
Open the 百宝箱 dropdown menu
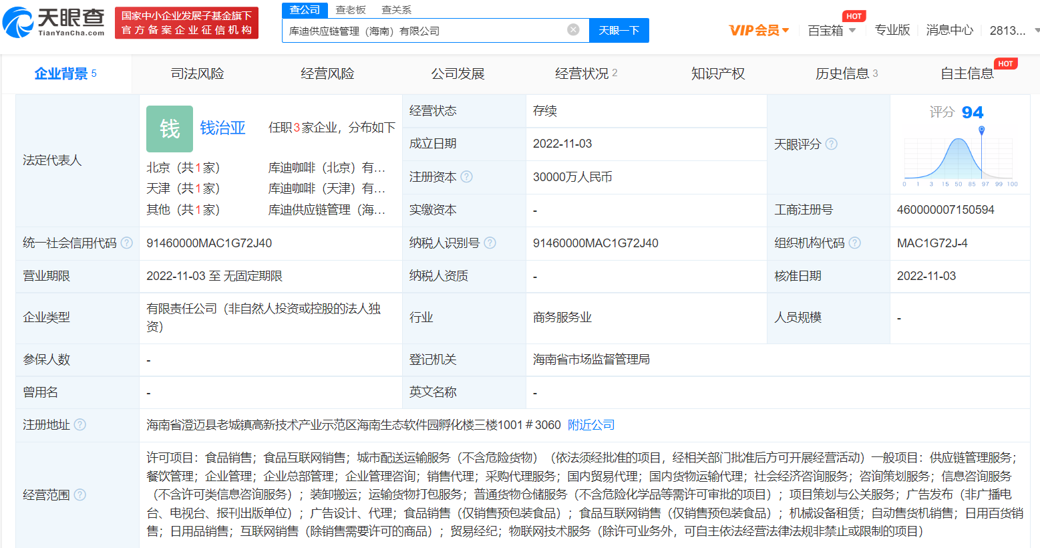tap(832, 31)
